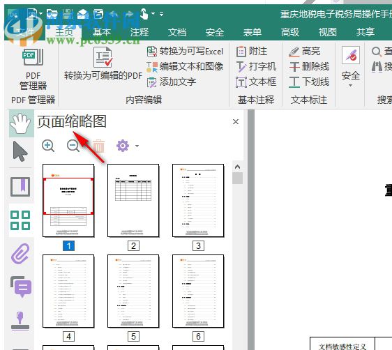392x350 pixels.
Task: Click the search magnifier icon in ribbon
Action: click(377, 52)
